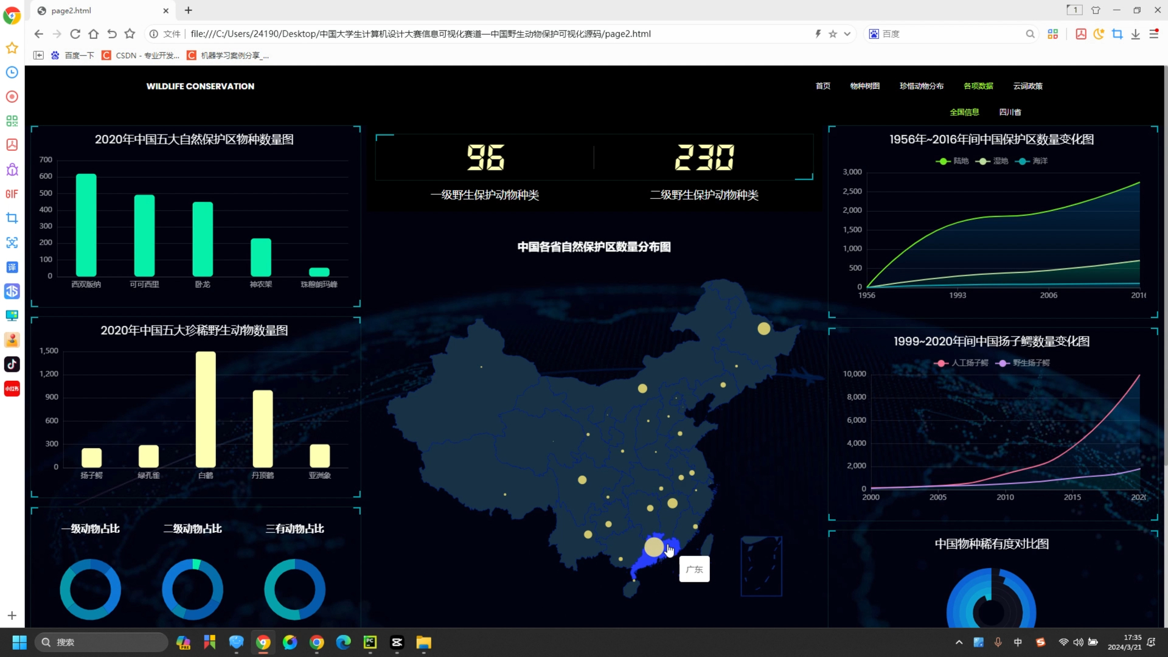Click the 西双版纳 bar in reserve chart

point(86,225)
